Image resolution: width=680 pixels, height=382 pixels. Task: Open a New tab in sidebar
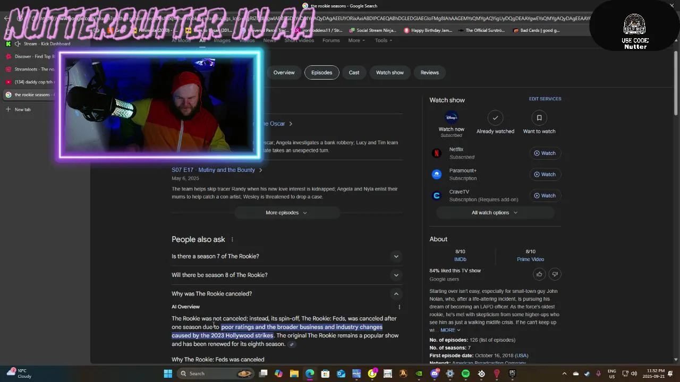[x=19, y=110]
